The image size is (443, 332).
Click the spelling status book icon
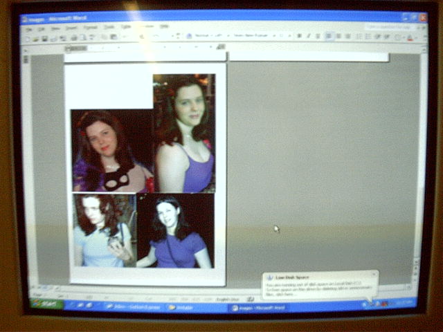251,299
